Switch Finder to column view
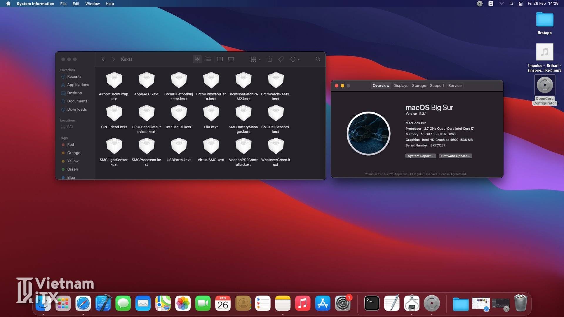The height and width of the screenshot is (317, 564). click(220, 59)
